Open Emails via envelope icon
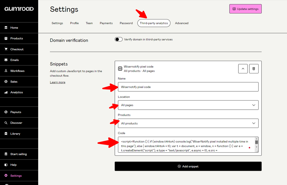The width and height of the screenshot is (287, 185). coord(6,60)
